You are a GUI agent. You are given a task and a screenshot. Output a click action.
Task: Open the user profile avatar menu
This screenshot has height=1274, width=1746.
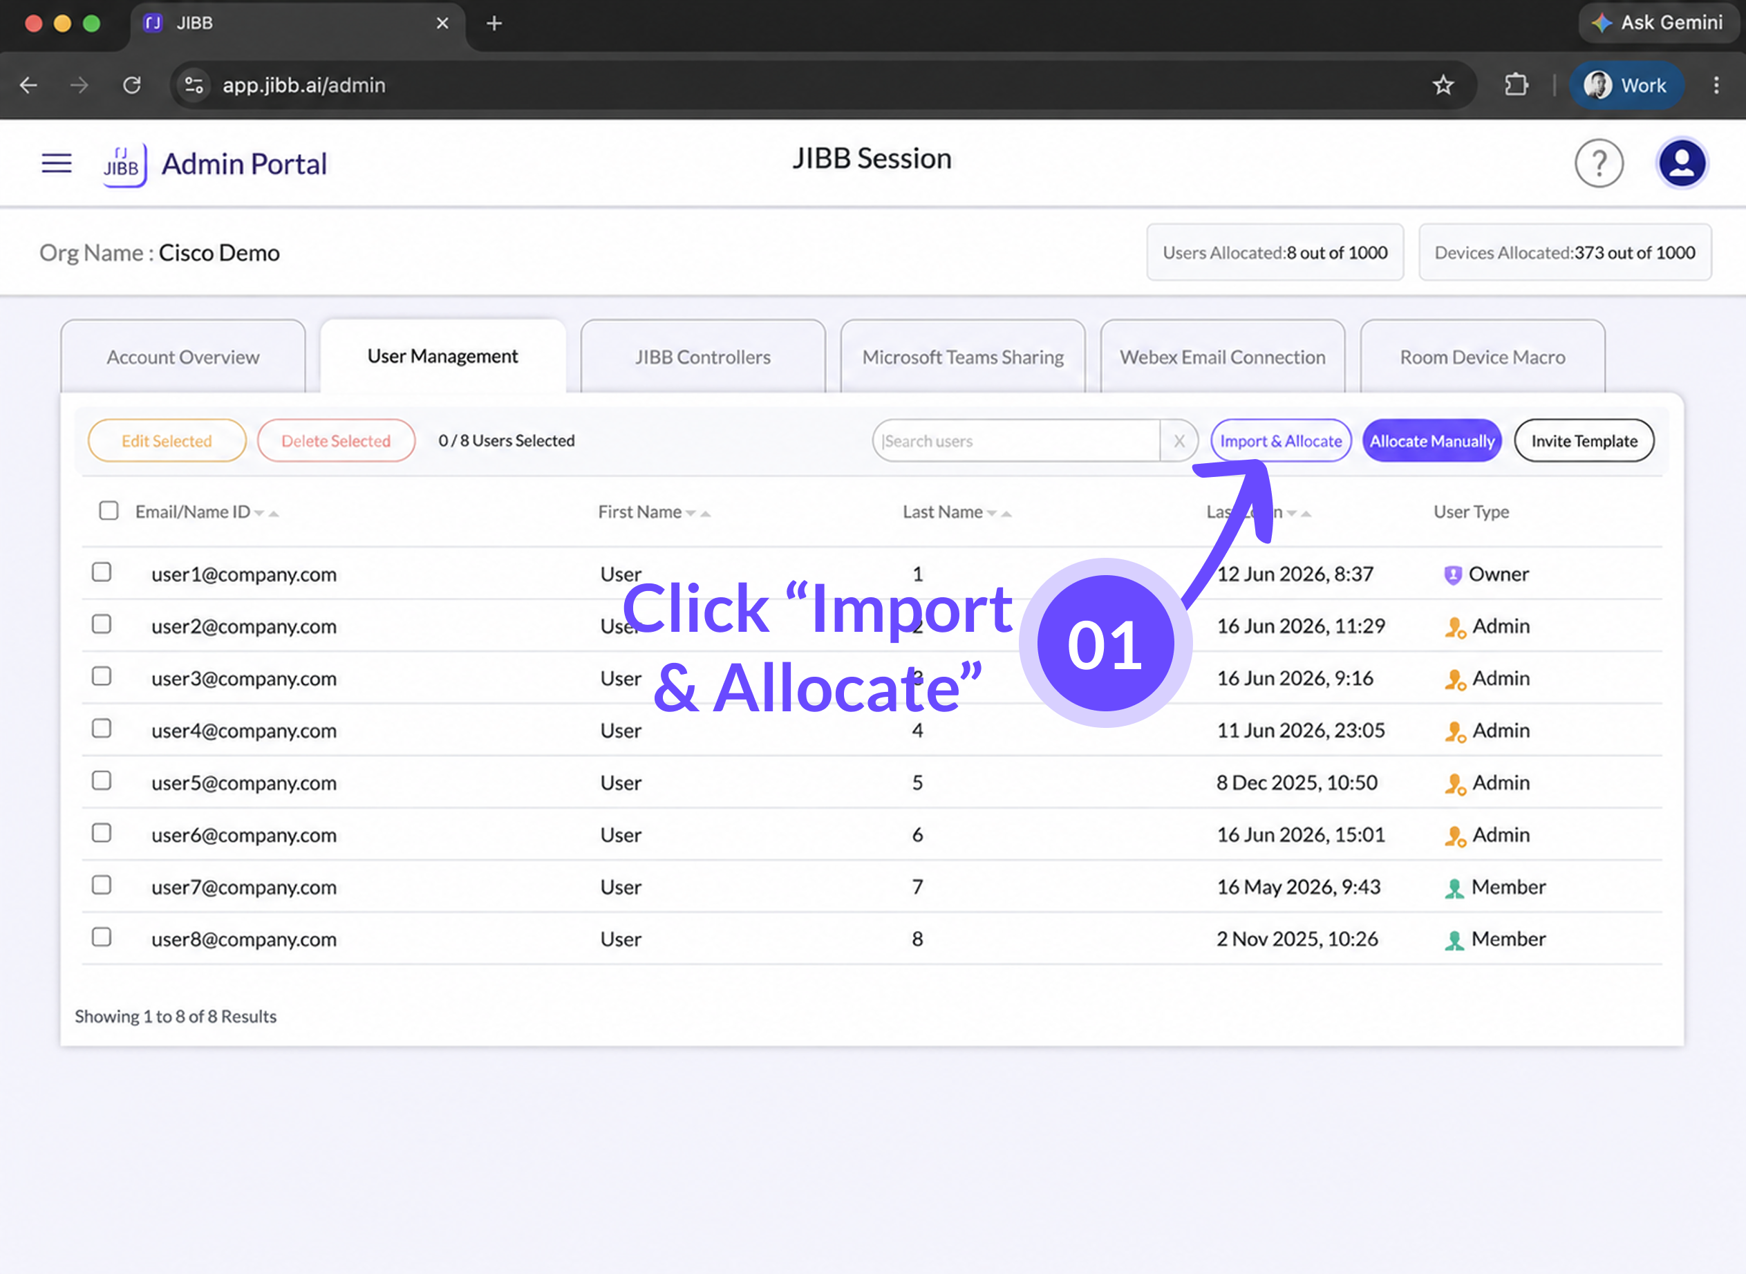tap(1681, 162)
